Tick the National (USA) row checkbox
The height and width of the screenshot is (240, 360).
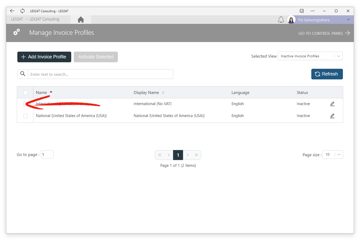click(25, 116)
